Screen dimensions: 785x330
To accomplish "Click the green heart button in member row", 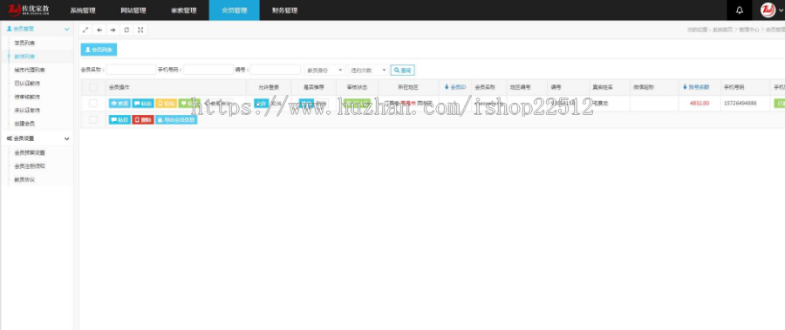I will coord(188,104).
